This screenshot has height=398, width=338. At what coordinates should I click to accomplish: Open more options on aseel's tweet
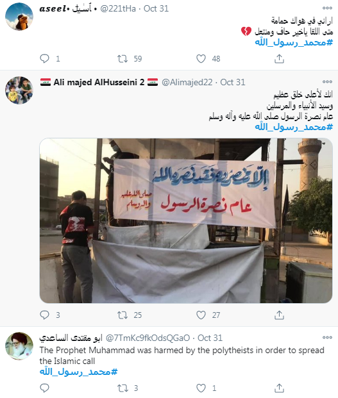(x=327, y=8)
